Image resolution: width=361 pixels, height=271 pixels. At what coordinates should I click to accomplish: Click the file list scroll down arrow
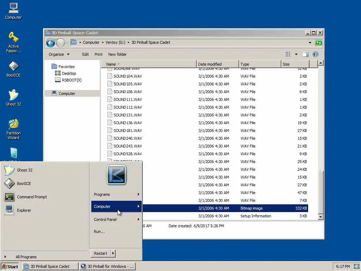point(320,217)
